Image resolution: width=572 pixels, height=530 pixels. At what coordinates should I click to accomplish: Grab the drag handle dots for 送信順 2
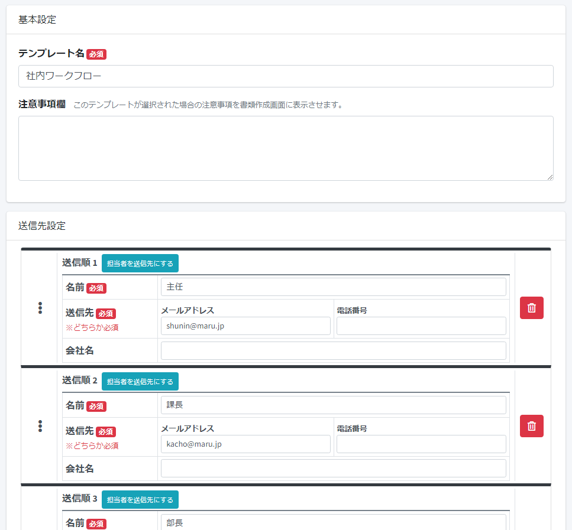coord(40,426)
